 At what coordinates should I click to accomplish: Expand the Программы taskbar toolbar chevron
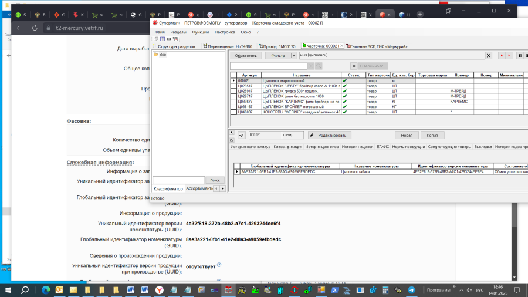coord(454,287)
